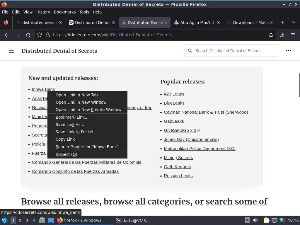The width and height of the screenshot is (300, 225).
Task: Close the Downloads - Malte tab
Action: (x=271, y=23)
